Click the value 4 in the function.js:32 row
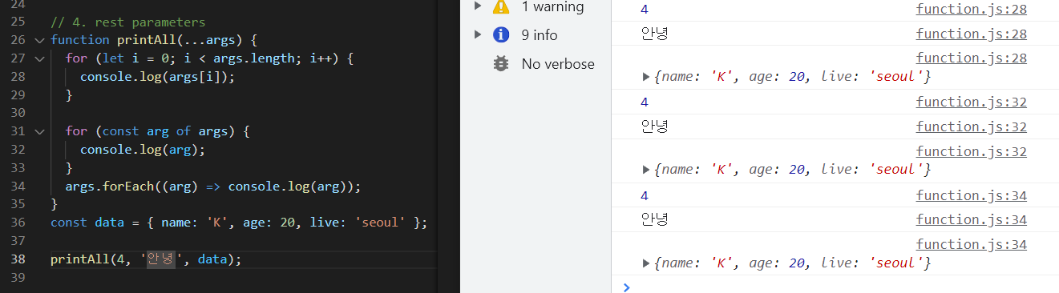This screenshot has width=1059, height=293. pos(645,102)
